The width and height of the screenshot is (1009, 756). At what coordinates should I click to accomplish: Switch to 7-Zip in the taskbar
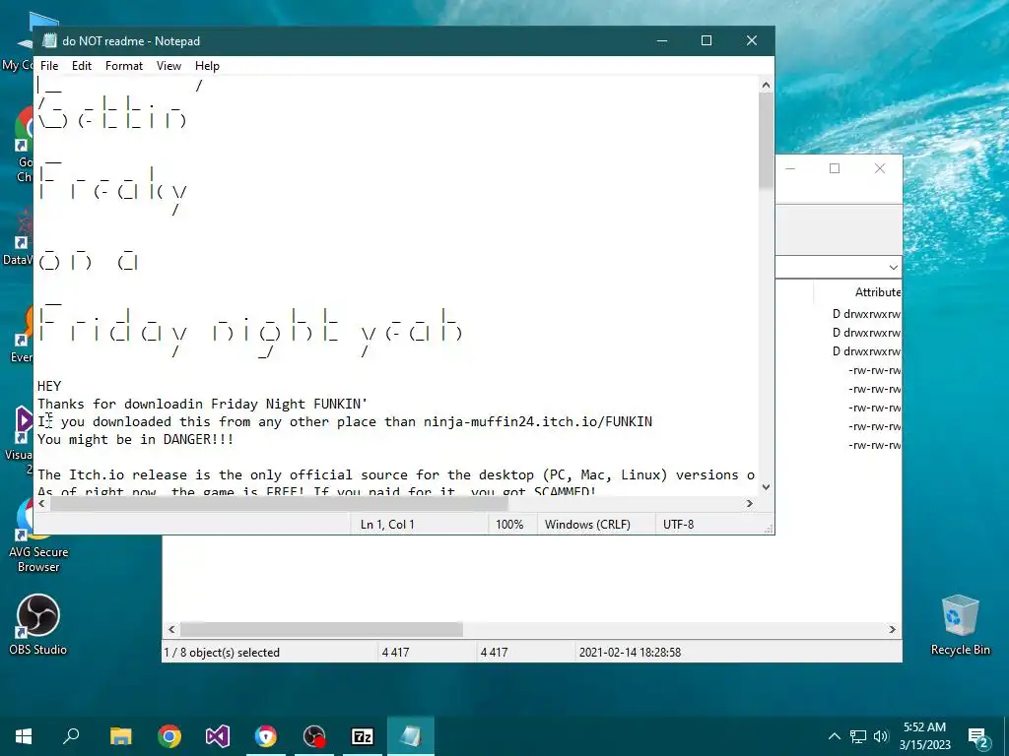pos(363,736)
